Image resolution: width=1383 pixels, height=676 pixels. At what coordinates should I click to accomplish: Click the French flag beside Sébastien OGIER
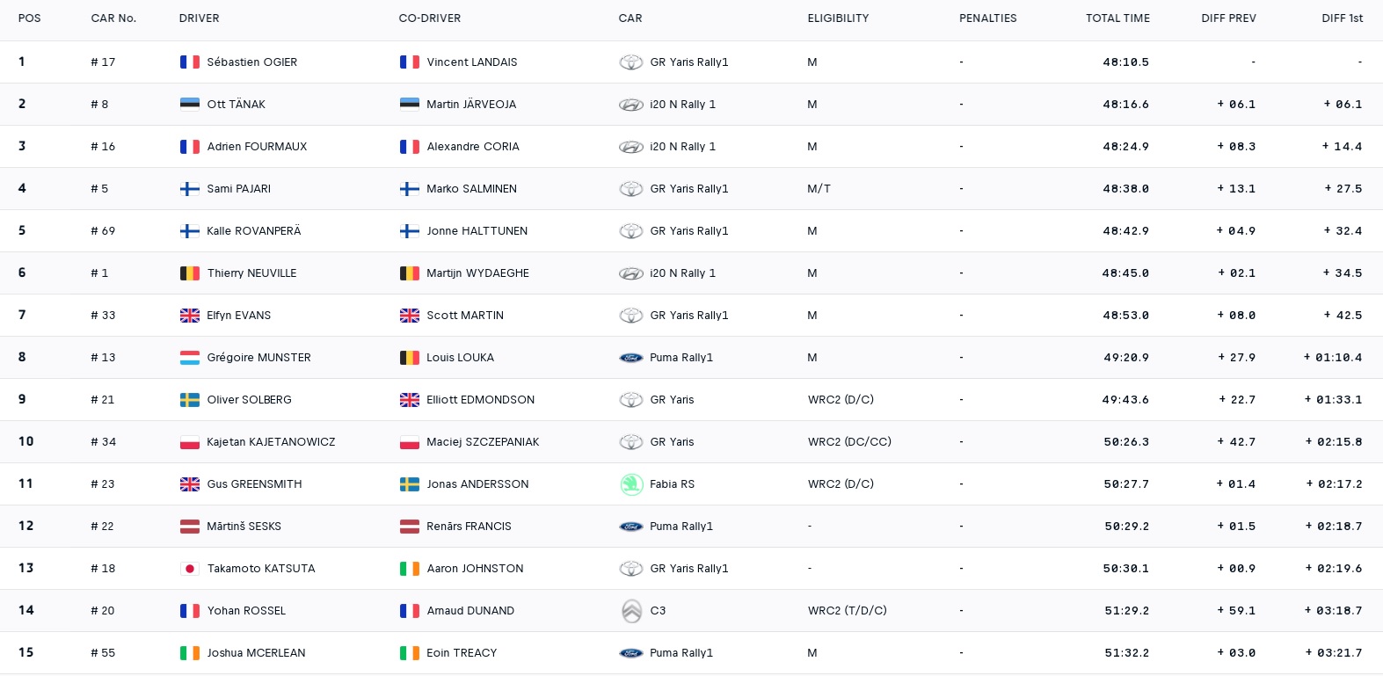(x=189, y=62)
